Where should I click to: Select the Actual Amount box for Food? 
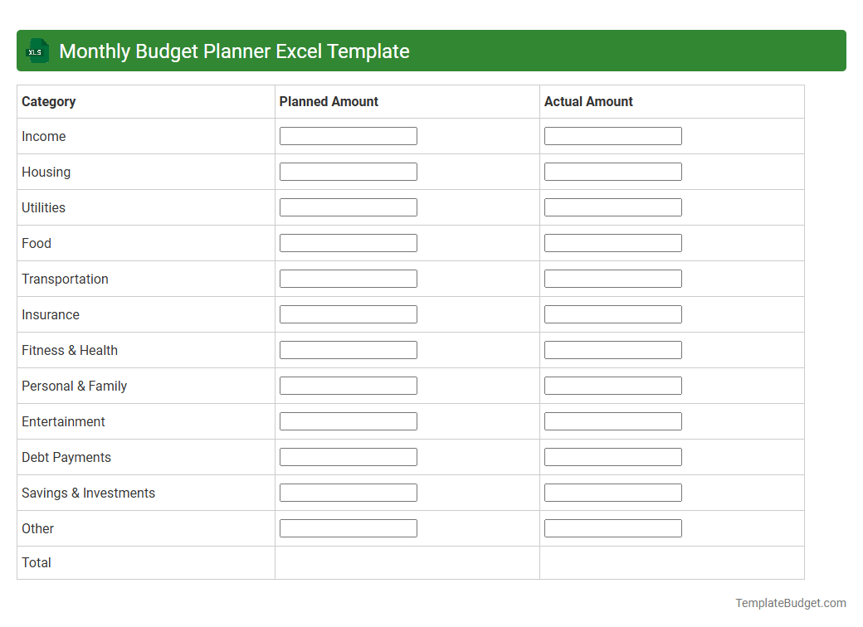coord(612,242)
